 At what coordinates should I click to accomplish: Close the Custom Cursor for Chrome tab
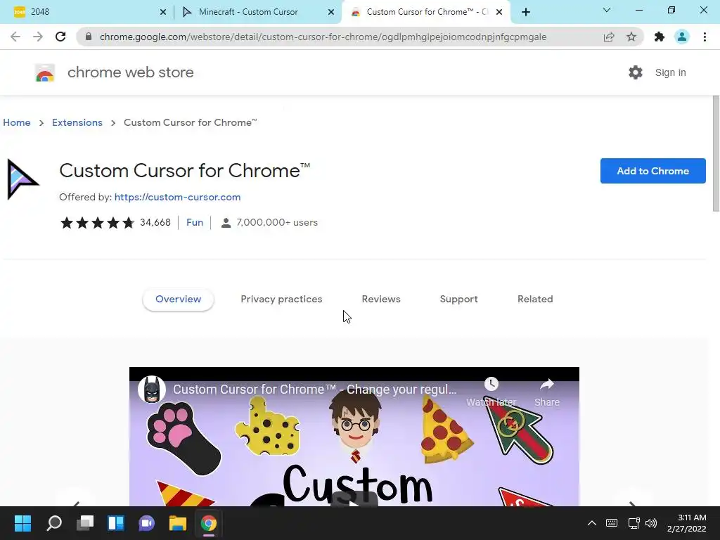pos(499,13)
